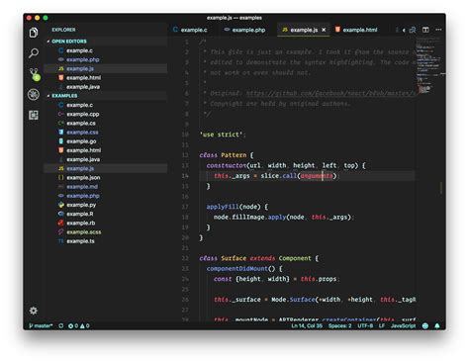Click Ln 14, Col 35 in status bar

click(307, 325)
